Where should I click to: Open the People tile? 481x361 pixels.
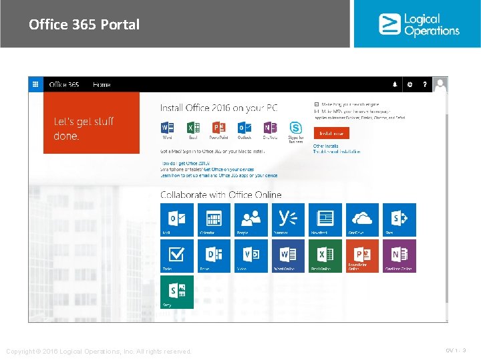point(251,220)
